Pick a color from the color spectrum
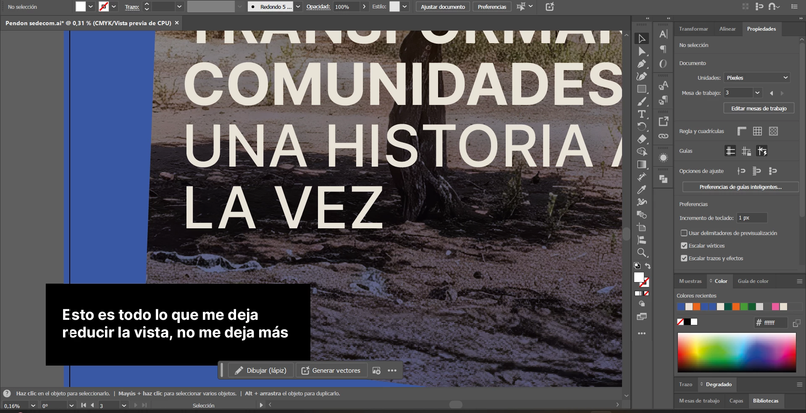Viewport: 806px width, 413px height. coord(737,353)
